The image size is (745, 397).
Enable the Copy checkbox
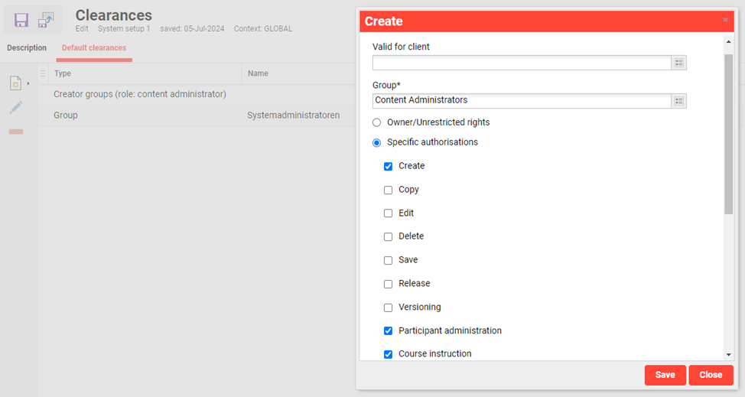click(388, 190)
